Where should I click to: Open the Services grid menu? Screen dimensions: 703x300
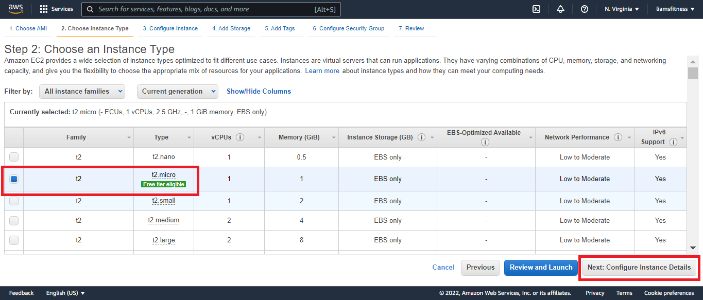57,9
